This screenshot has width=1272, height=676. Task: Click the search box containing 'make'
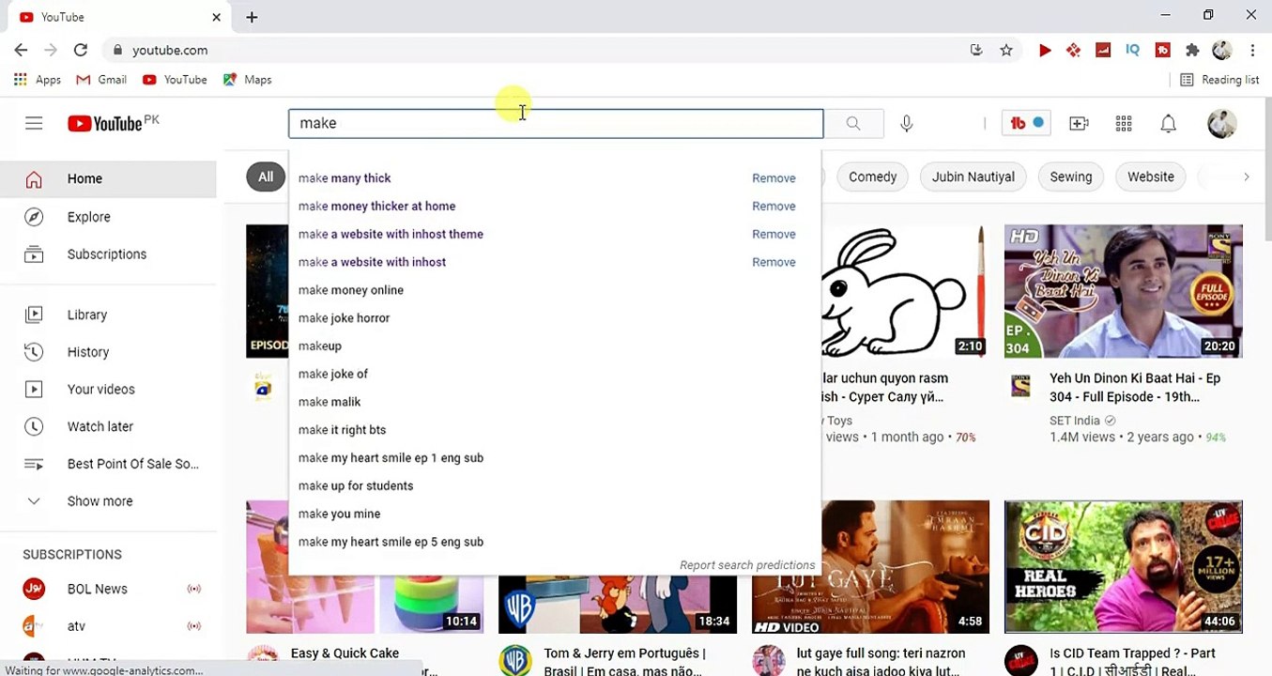click(x=556, y=123)
